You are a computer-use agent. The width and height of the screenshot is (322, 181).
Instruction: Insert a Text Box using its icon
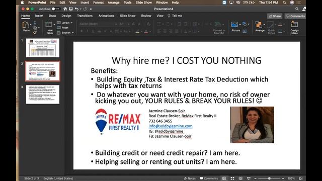click(x=245, y=31)
